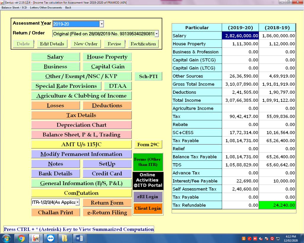Select the green Tax Refundable amount cell
This screenshot has width=304, height=243.
[x=277, y=205]
